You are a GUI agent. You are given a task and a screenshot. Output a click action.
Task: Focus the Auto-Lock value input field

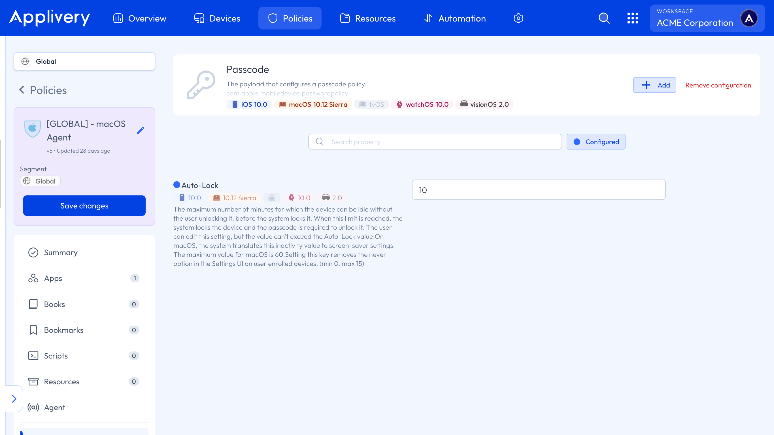coord(539,190)
